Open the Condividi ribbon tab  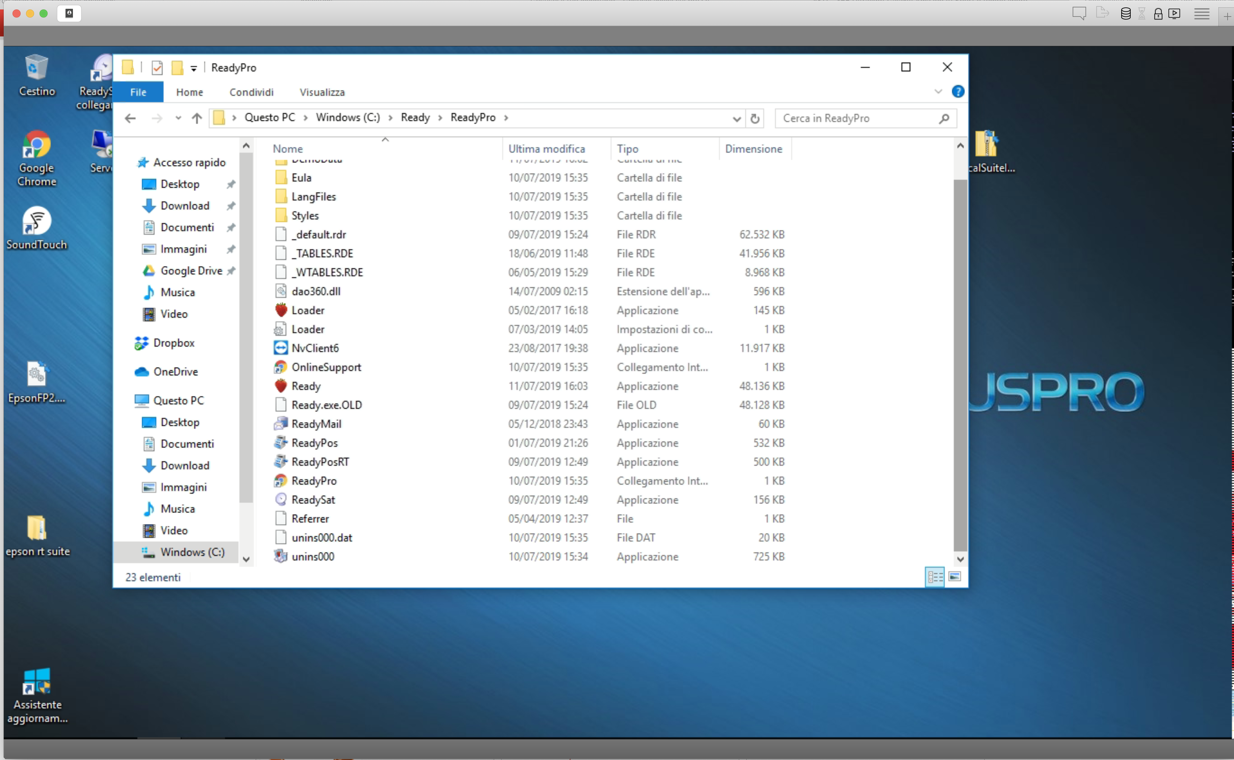pyautogui.click(x=251, y=92)
